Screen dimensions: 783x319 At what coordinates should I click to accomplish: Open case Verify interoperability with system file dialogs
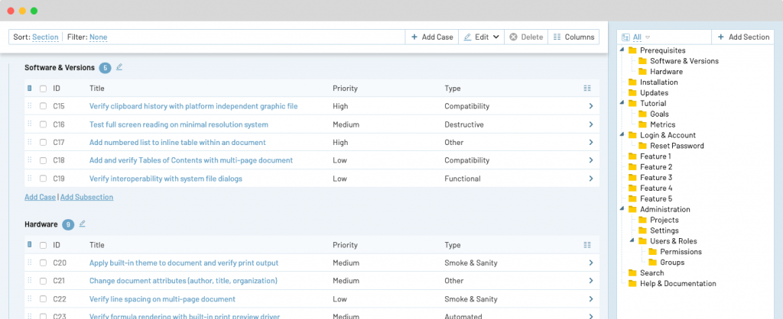166,179
